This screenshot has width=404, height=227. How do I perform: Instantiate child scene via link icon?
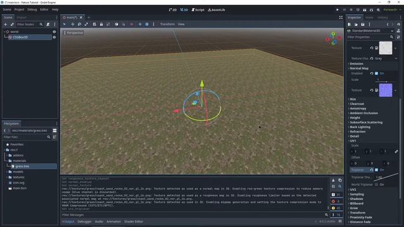12,24
